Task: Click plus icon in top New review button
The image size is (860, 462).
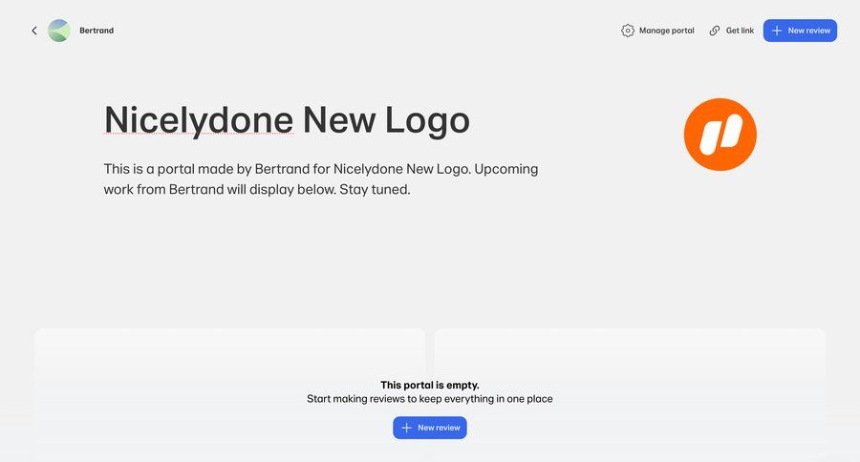Action: [x=777, y=31]
